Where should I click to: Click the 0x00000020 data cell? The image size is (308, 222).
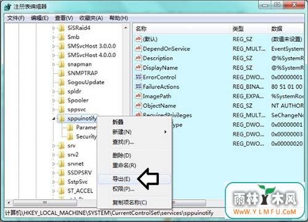286,143
